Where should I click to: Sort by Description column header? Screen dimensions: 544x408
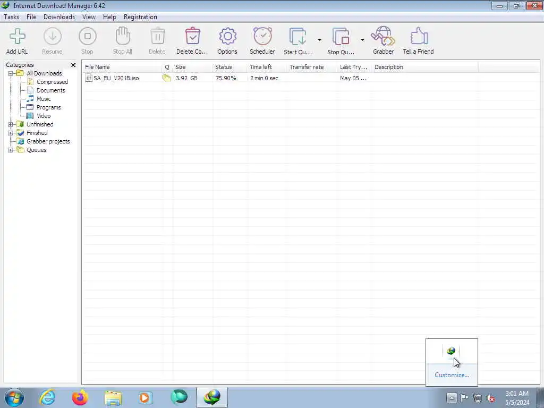coord(424,67)
